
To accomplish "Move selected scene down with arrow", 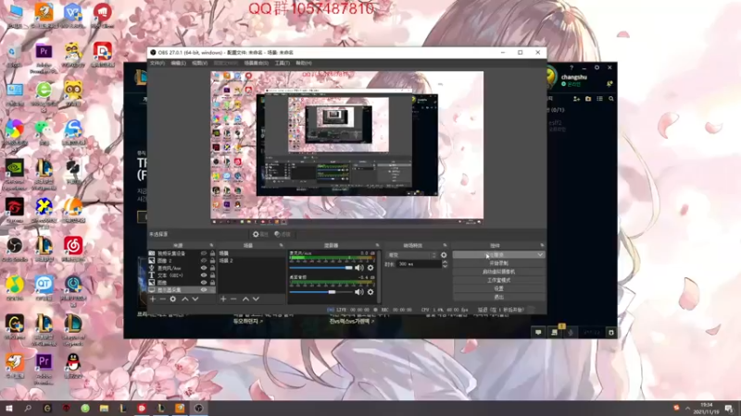I will [x=256, y=299].
